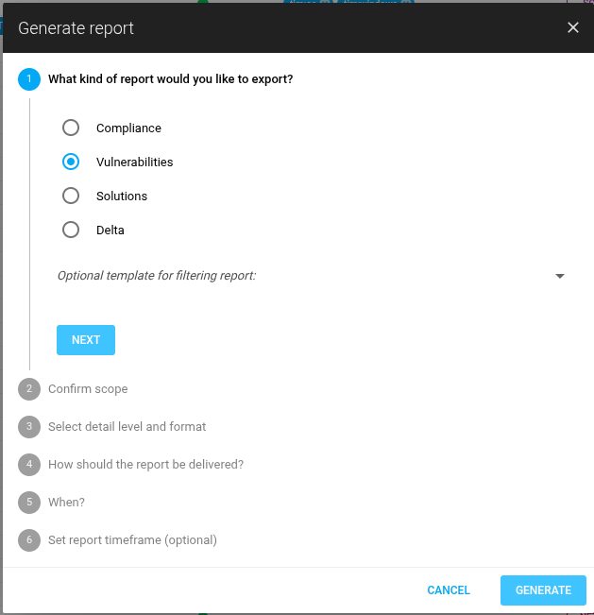Select the Compliance report radio button

(71, 128)
